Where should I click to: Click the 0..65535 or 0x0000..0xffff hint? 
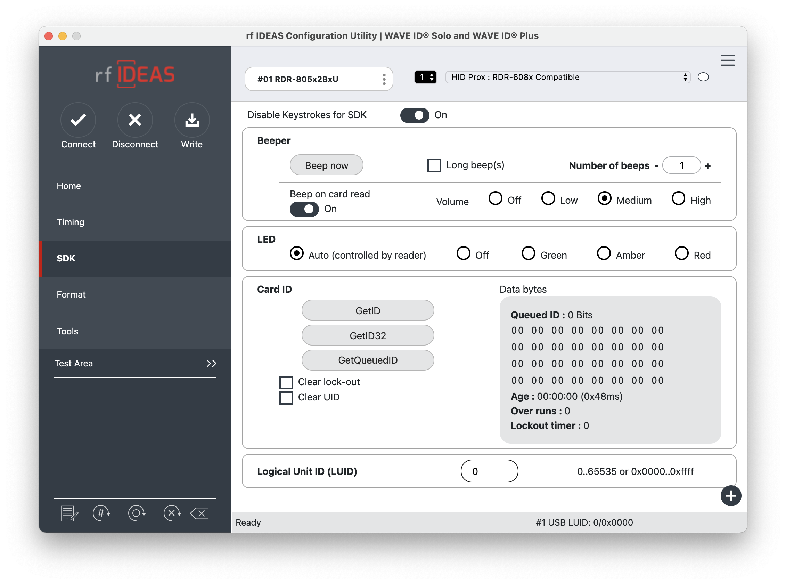(635, 471)
